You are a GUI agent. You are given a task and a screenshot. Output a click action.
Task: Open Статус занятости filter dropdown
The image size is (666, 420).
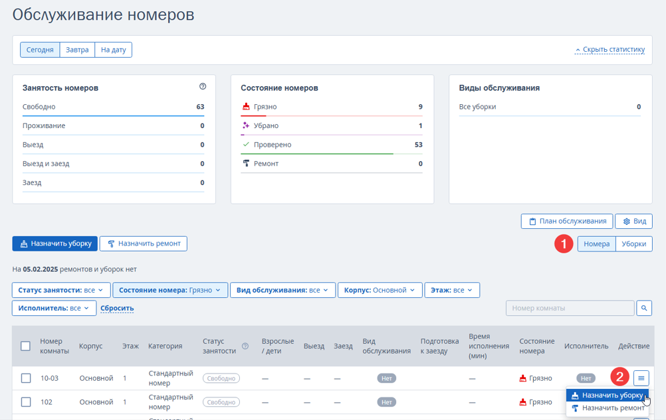tap(61, 291)
